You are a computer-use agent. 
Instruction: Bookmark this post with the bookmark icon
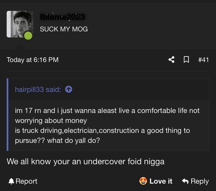pos(186,60)
